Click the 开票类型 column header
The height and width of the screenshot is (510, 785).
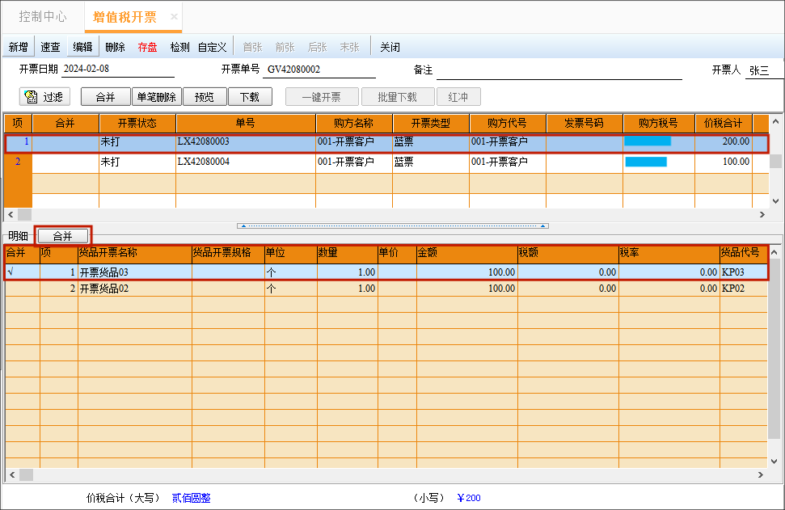click(431, 123)
